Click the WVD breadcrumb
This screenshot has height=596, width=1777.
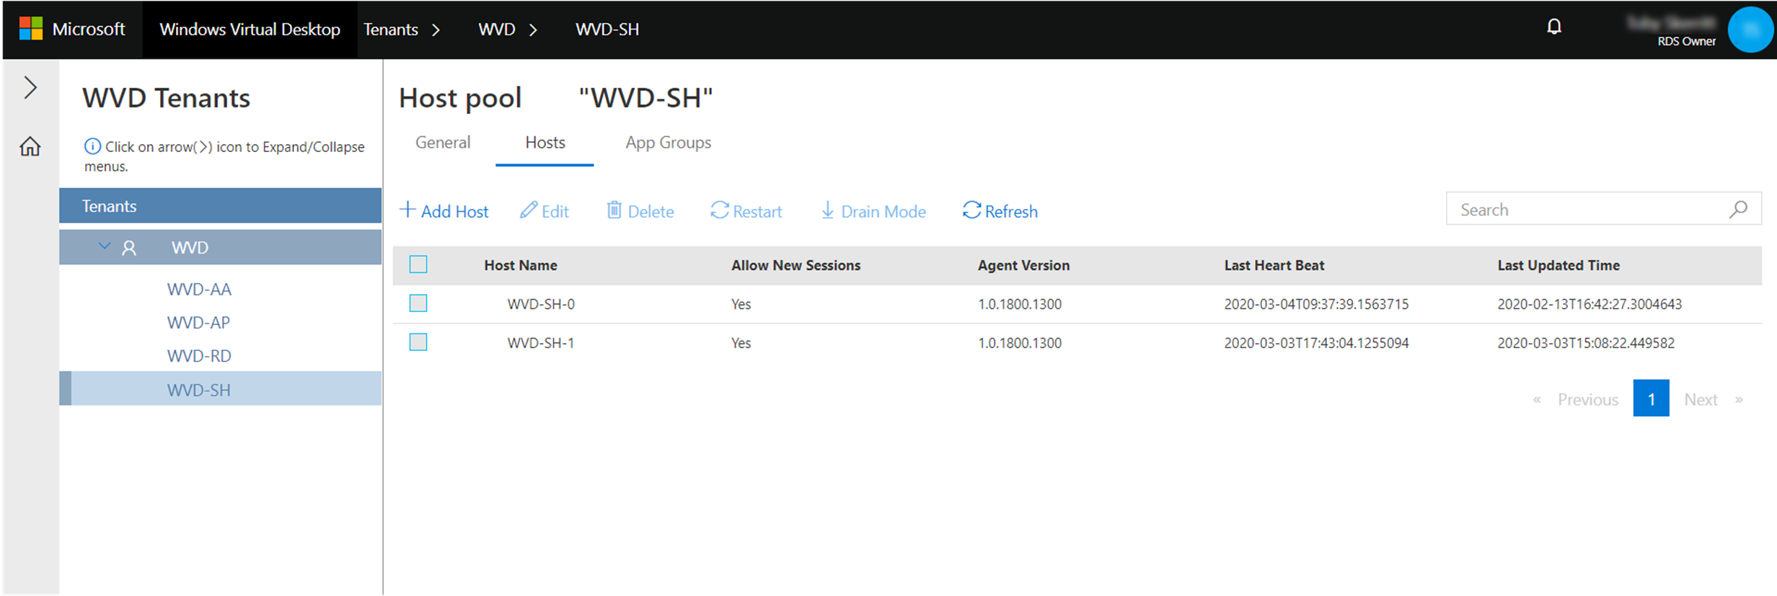(497, 30)
